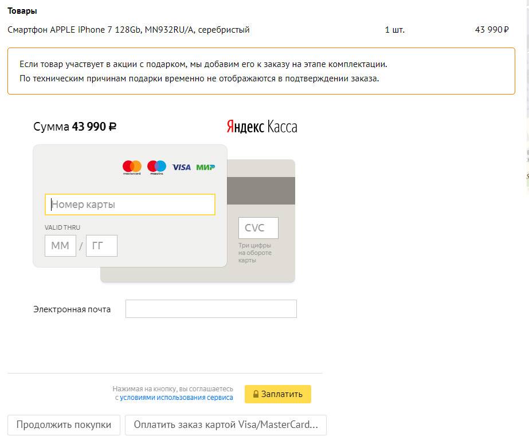Screen dimensions: 529x444
Task: Click the МИР payment system logo
Action: (x=205, y=167)
